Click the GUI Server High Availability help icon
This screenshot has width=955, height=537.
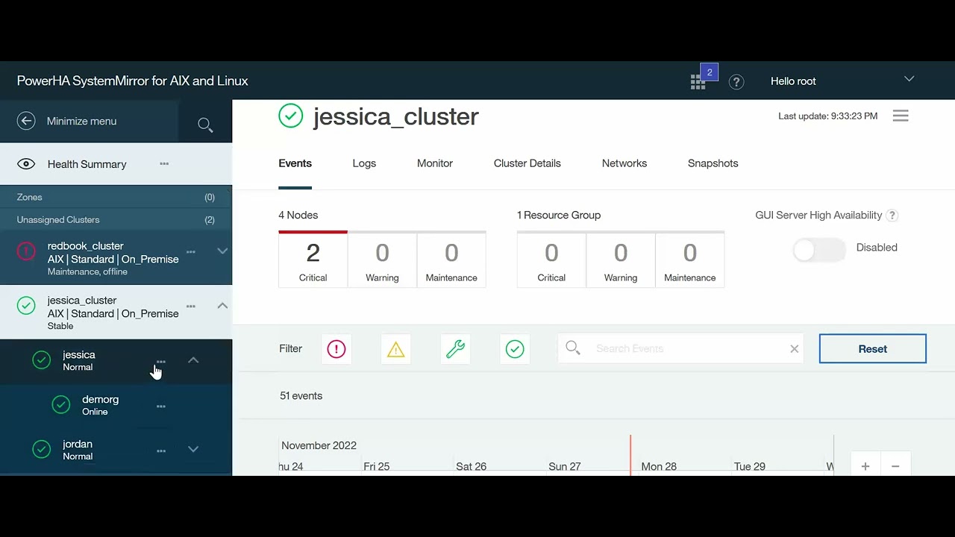point(892,216)
